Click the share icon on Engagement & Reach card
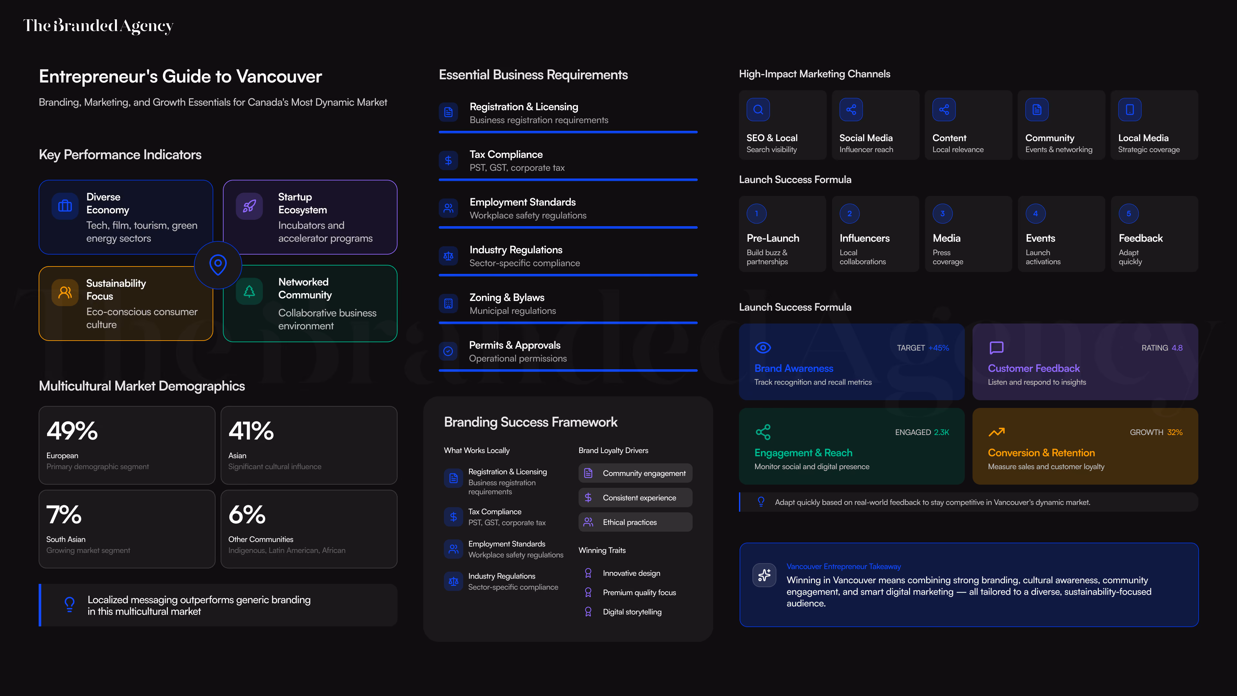This screenshot has height=696, width=1237. point(763,432)
